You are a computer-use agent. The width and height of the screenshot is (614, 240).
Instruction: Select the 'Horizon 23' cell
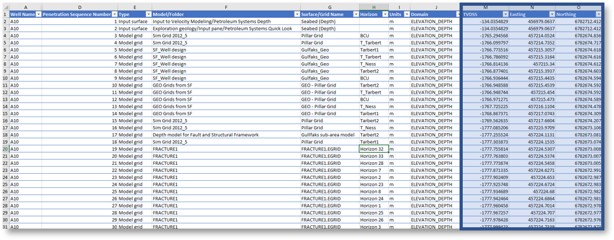pyautogui.click(x=373, y=184)
